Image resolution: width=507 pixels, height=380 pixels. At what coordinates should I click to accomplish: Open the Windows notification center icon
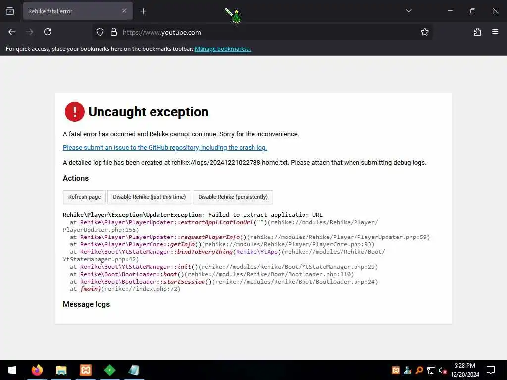point(491,370)
